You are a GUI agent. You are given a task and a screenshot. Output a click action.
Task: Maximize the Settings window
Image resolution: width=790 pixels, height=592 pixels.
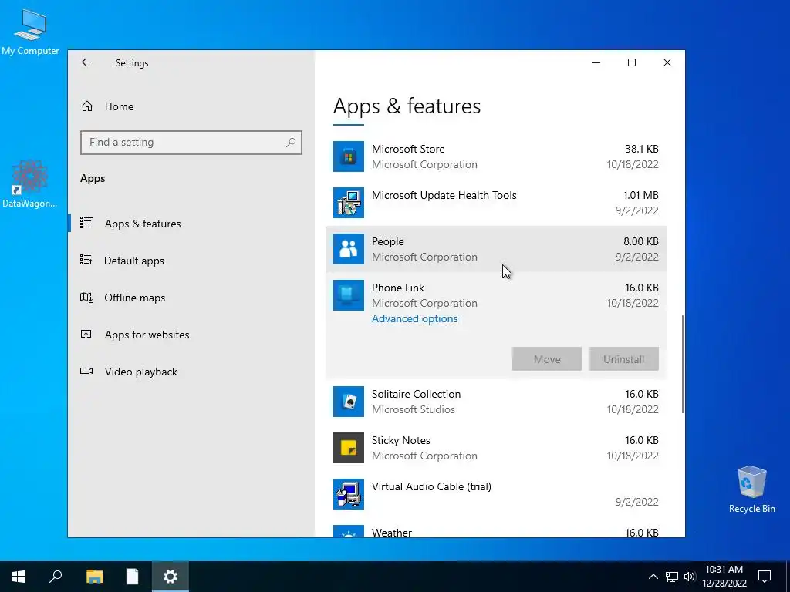631,62
